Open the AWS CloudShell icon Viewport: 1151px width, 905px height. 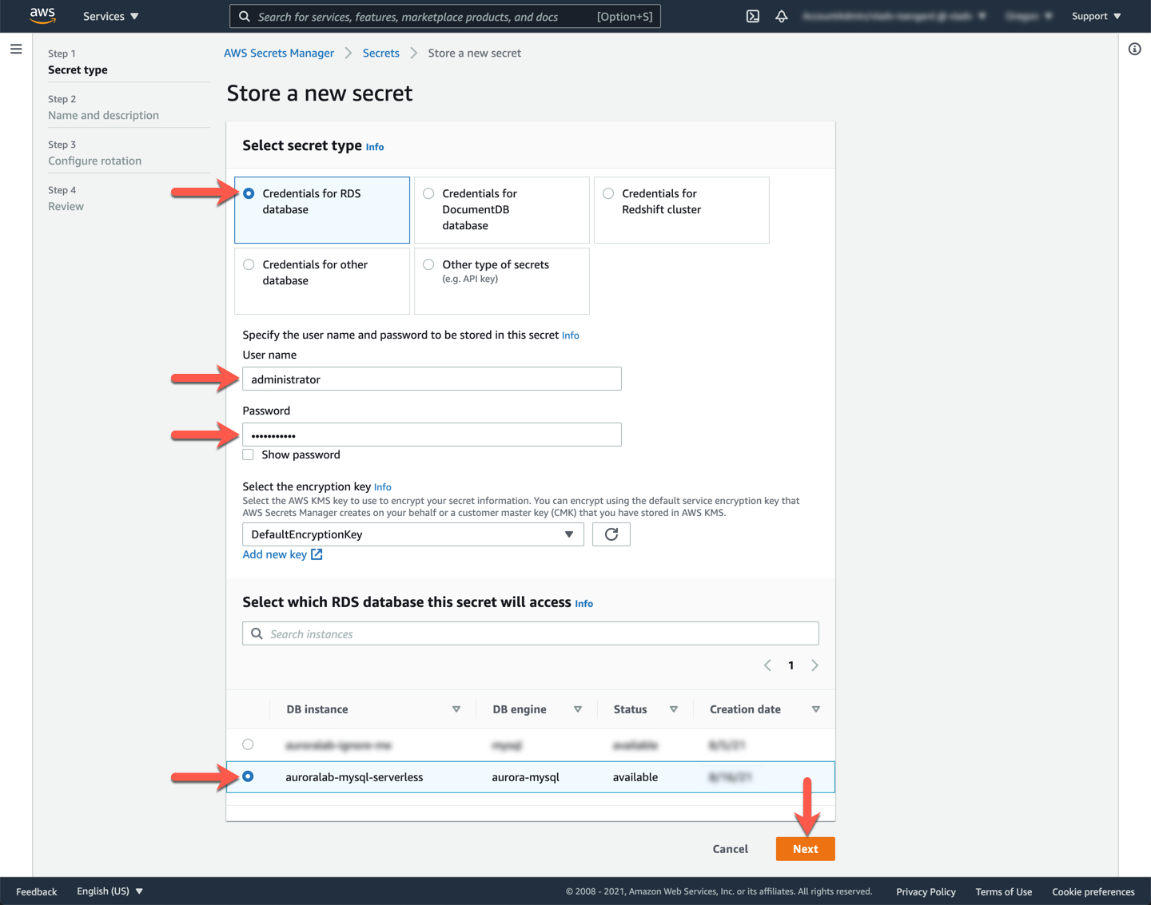coord(752,16)
